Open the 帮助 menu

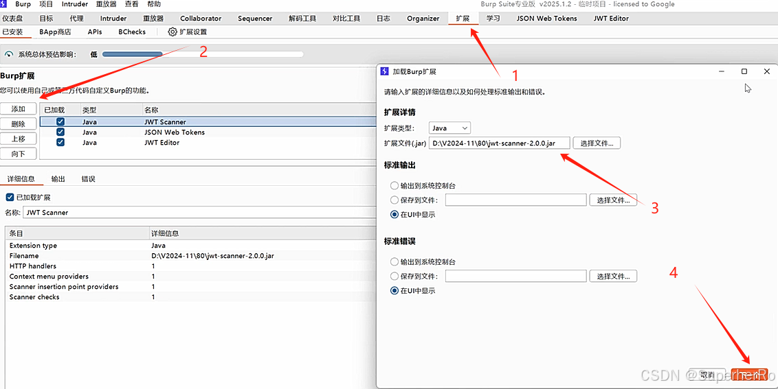(x=155, y=4)
